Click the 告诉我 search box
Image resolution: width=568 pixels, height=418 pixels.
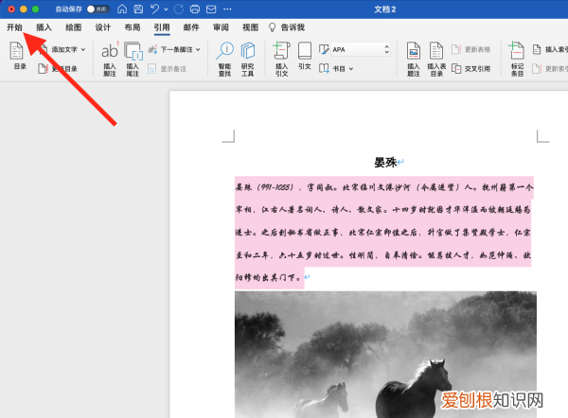[287, 27]
